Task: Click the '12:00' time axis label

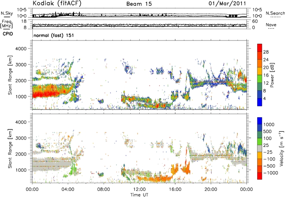Action: [x=139, y=190]
